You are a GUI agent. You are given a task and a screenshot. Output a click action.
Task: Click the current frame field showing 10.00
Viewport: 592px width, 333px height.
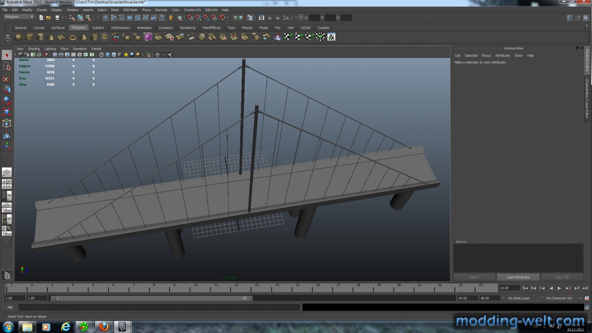coord(509,288)
